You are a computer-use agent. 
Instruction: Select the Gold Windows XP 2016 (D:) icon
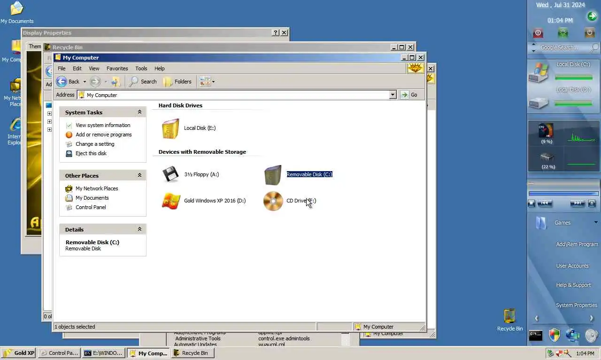point(170,201)
